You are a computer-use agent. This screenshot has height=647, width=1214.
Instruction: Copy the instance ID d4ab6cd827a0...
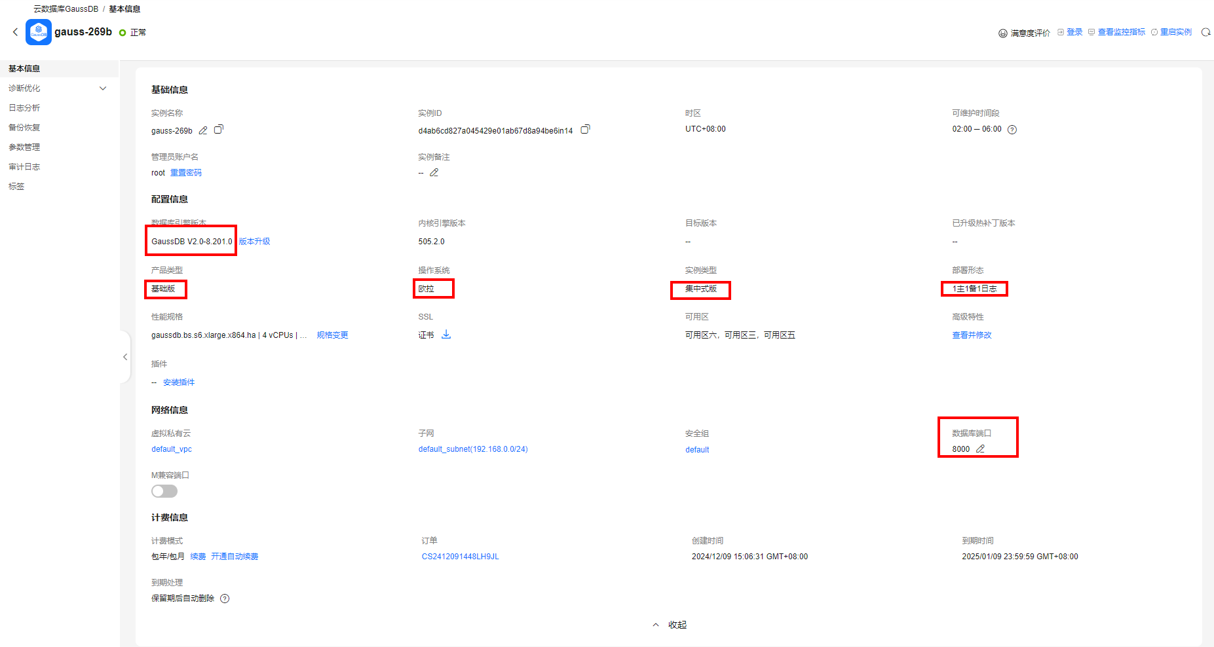coord(585,130)
